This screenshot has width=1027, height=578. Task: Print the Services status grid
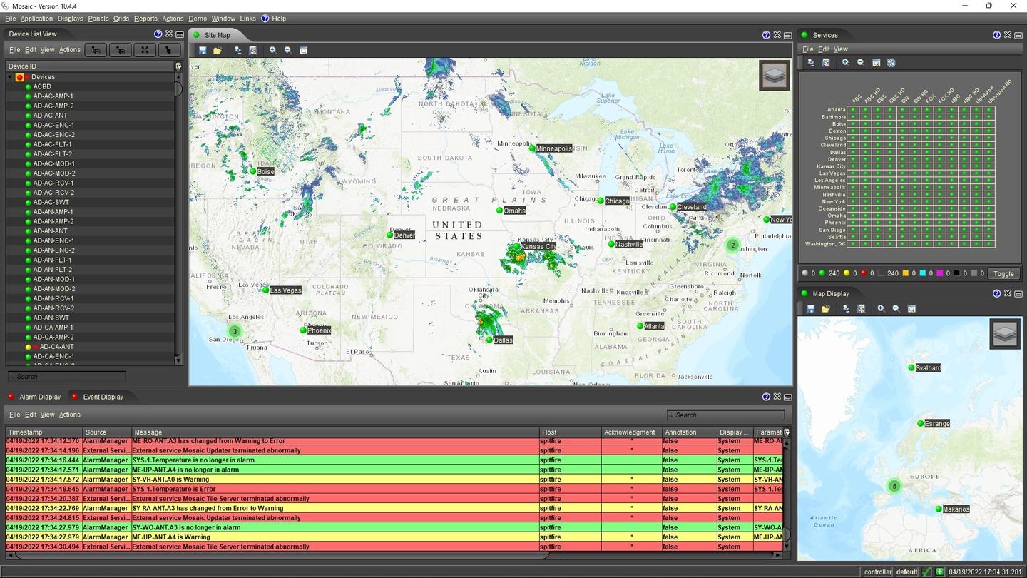coord(810,63)
